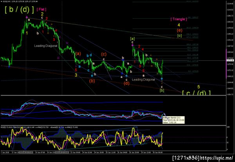Click the '23 Jun 09:00' time axis label
235x162 pixels.
tap(76, 153)
